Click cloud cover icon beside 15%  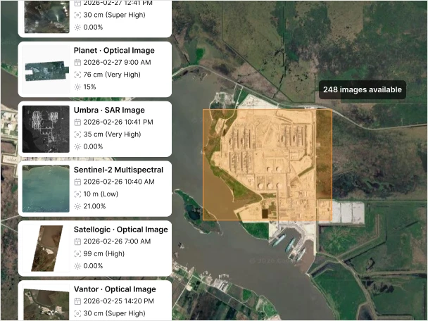click(77, 87)
